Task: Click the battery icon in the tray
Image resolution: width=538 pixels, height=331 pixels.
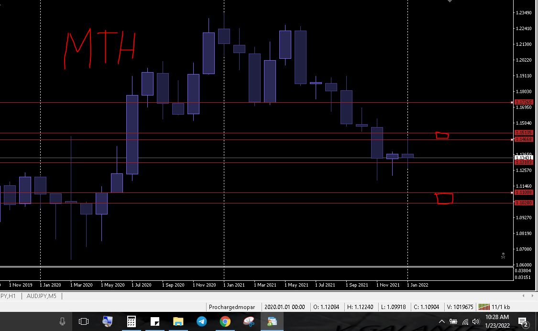Action: [453, 321]
